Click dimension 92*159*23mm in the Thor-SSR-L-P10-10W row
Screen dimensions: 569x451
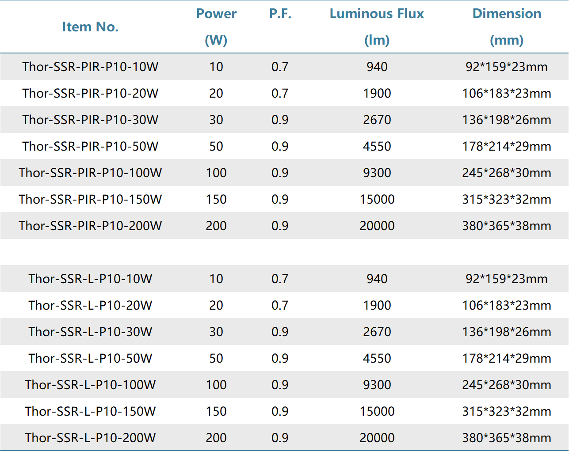(507, 279)
